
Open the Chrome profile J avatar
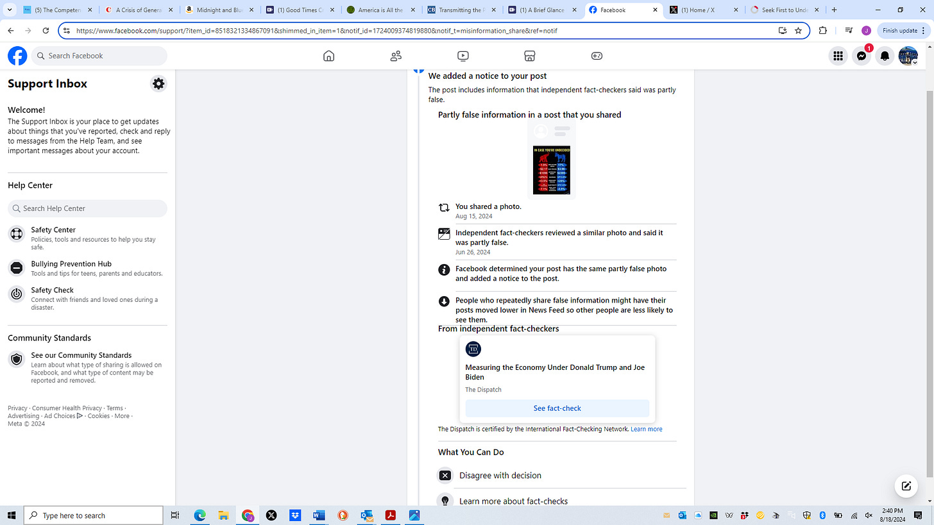tap(866, 30)
